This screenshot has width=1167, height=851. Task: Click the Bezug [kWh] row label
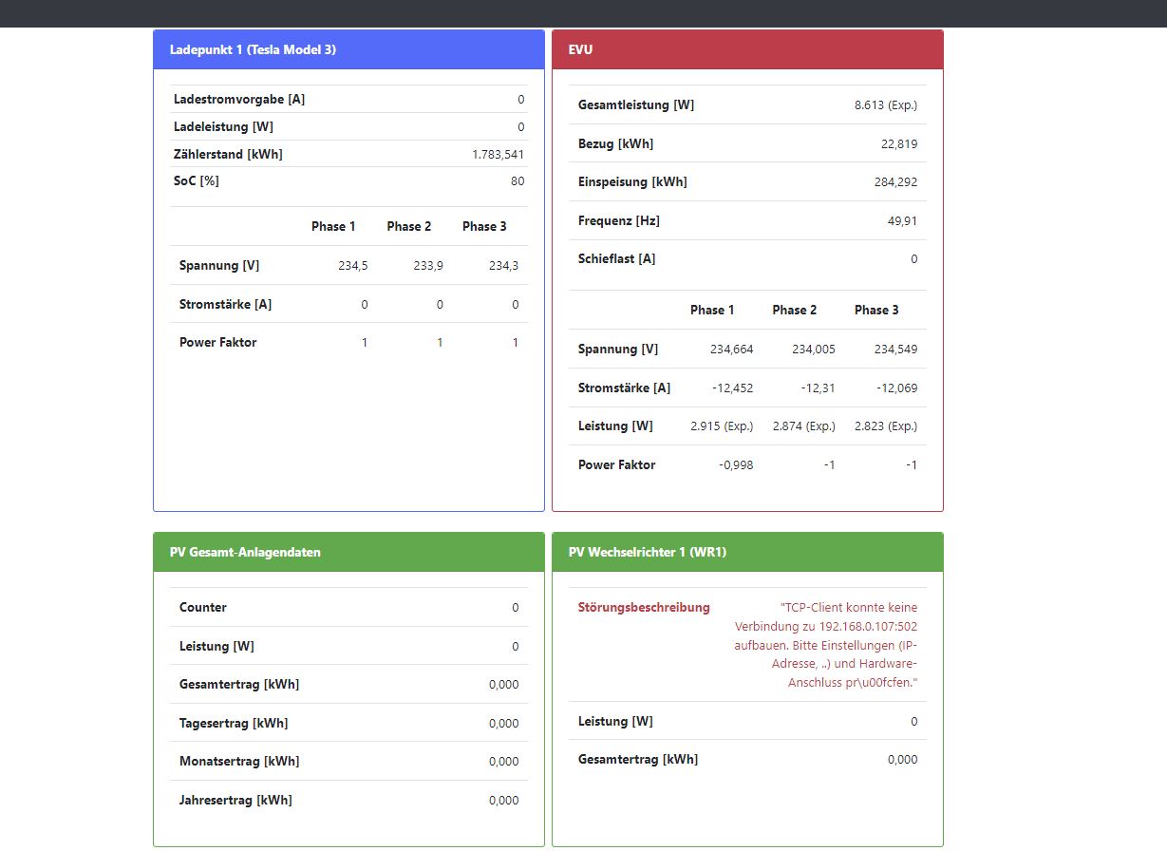pyautogui.click(x=615, y=143)
